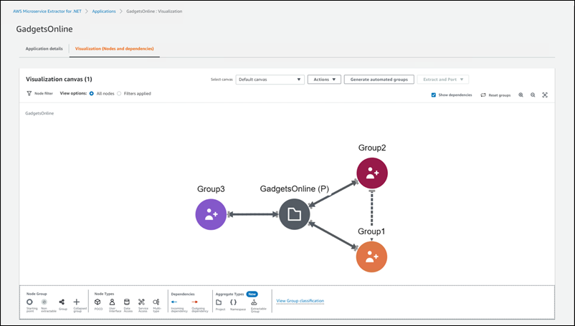Click the Starting point legend icon
Screen dimensions: 575x326
pyautogui.click(x=29, y=302)
